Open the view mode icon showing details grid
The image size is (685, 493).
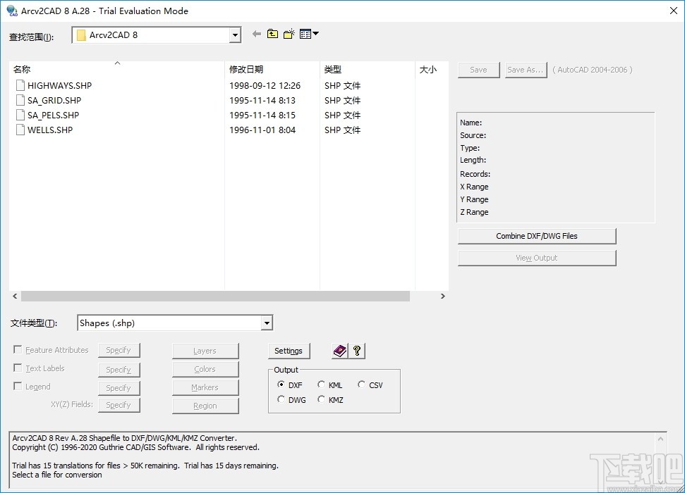coord(303,33)
